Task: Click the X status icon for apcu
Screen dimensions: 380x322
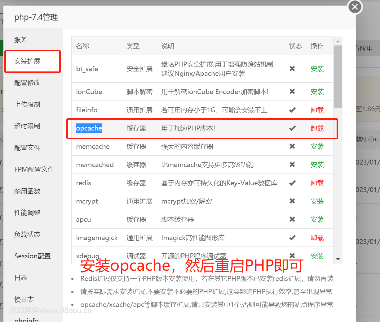Action: click(x=292, y=219)
